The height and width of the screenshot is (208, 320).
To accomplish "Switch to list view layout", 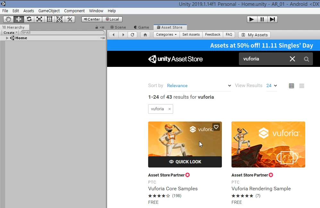I will [302, 86].
